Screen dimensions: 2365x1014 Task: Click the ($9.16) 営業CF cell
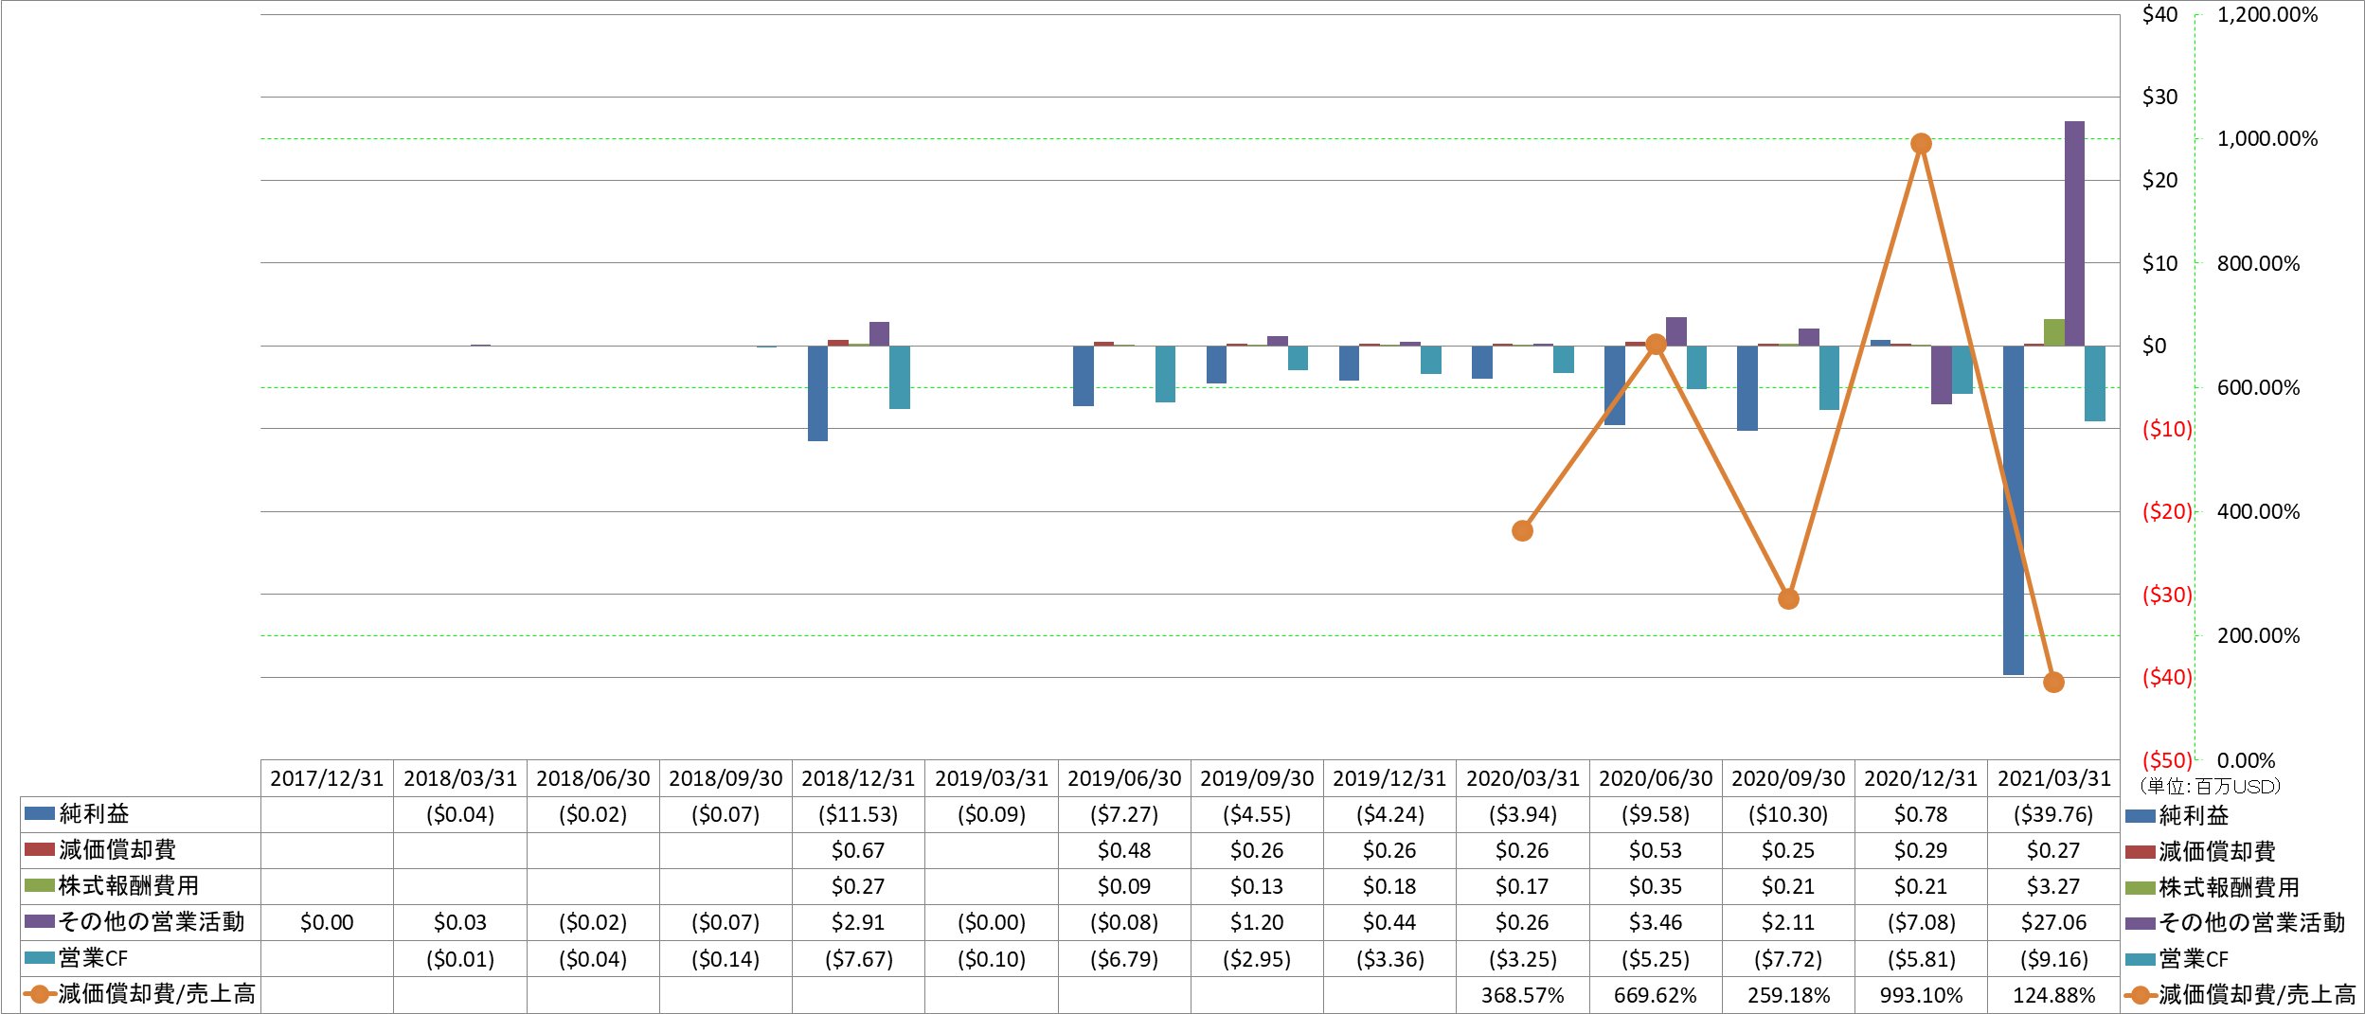pyautogui.click(x=2054, y=958)
